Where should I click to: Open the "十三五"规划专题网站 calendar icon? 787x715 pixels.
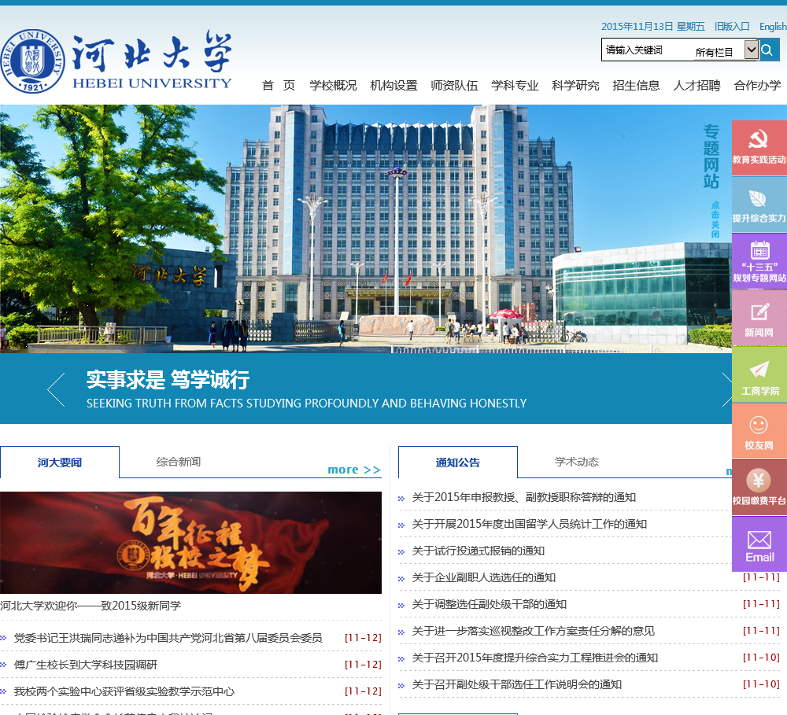[759, 262]
